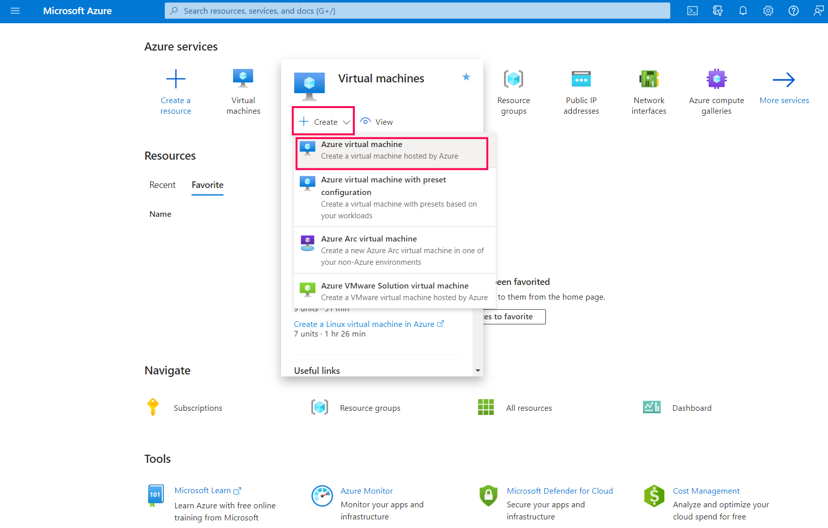Open the notifications bell
The width and height of the screenshot is (828, 528).
coord(743,11)
